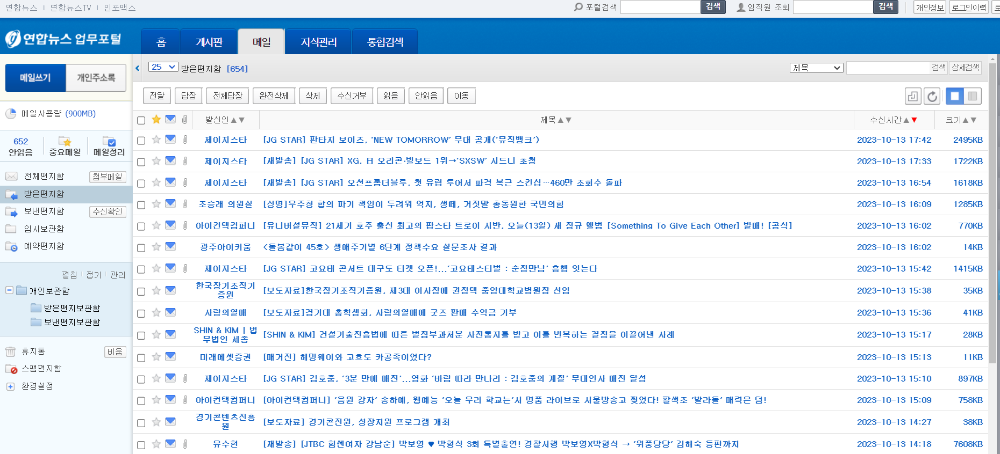Check the 광주아이키움 mail checkbox

click(x=141, y=247)
